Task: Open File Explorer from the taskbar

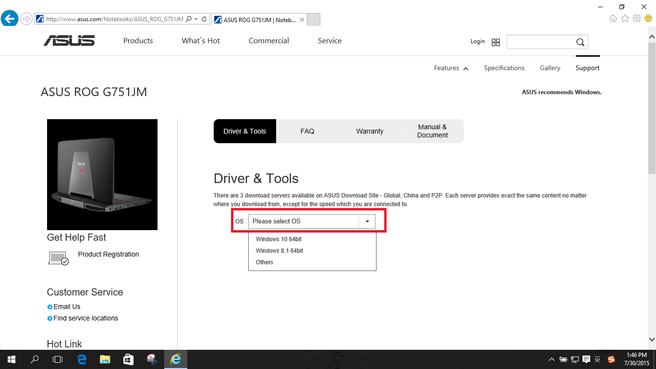Action: coord(105,359)
